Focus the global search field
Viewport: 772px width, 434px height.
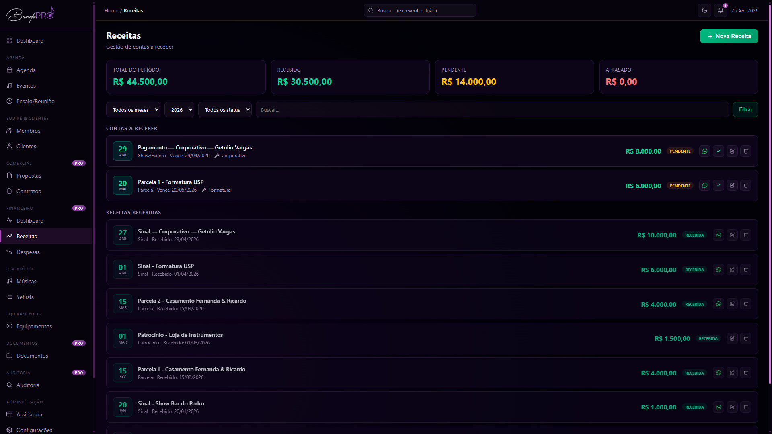pos(420,10)
